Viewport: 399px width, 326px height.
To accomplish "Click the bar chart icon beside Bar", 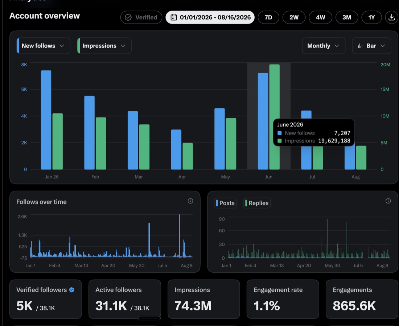I will (x=360, y=46).
